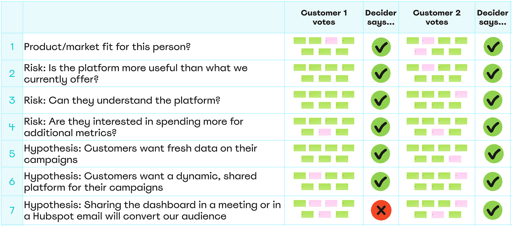The width and height of the screenshot is (512, 226).
Task: Click Customer 1 decider checkmark for fresh data hypothesis
Action: tap(381, 154)
